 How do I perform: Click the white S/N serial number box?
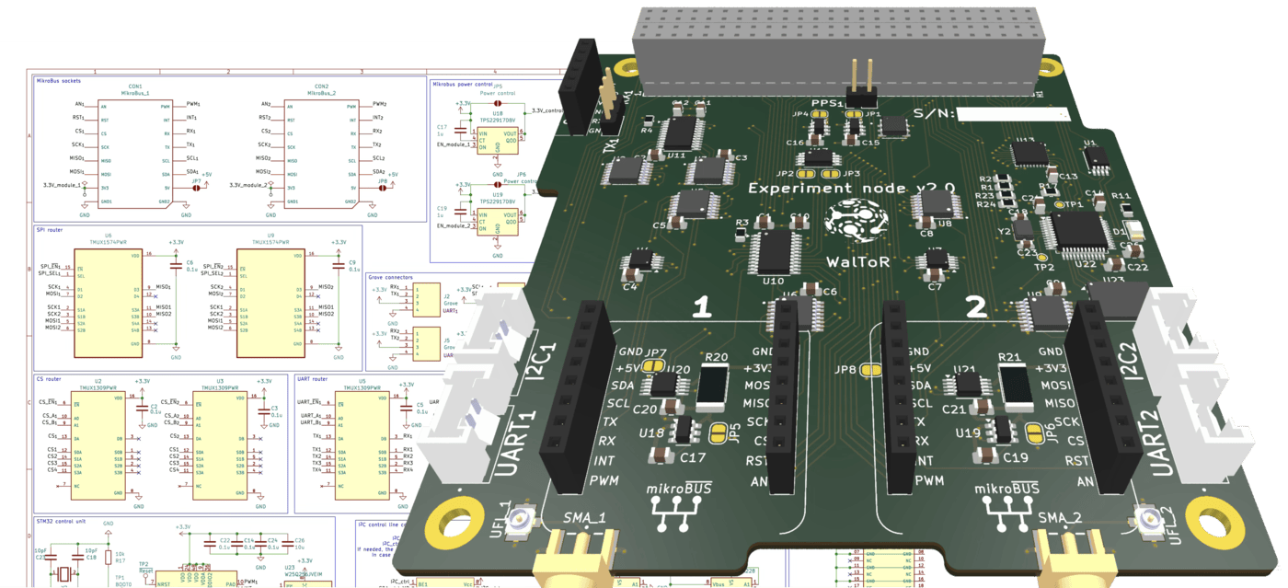[1013, 114]
